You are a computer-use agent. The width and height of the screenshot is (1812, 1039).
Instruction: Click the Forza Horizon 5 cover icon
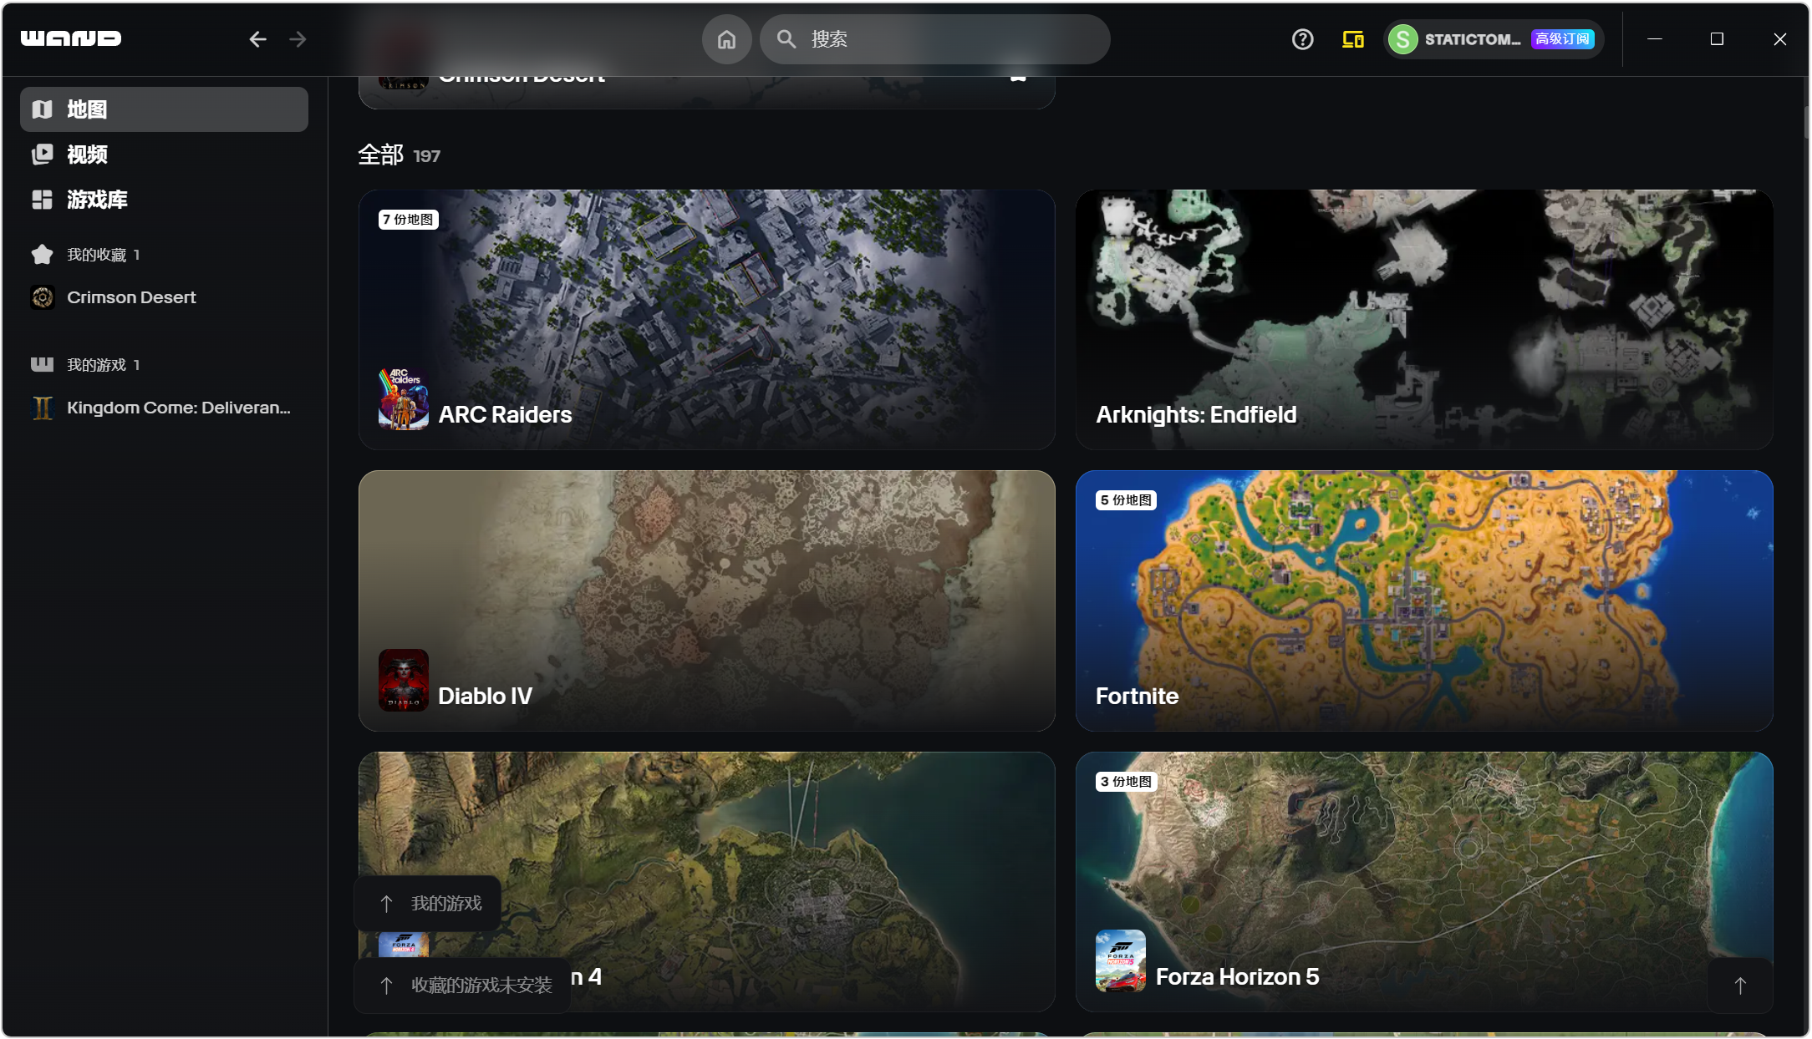click(1121, 961)
